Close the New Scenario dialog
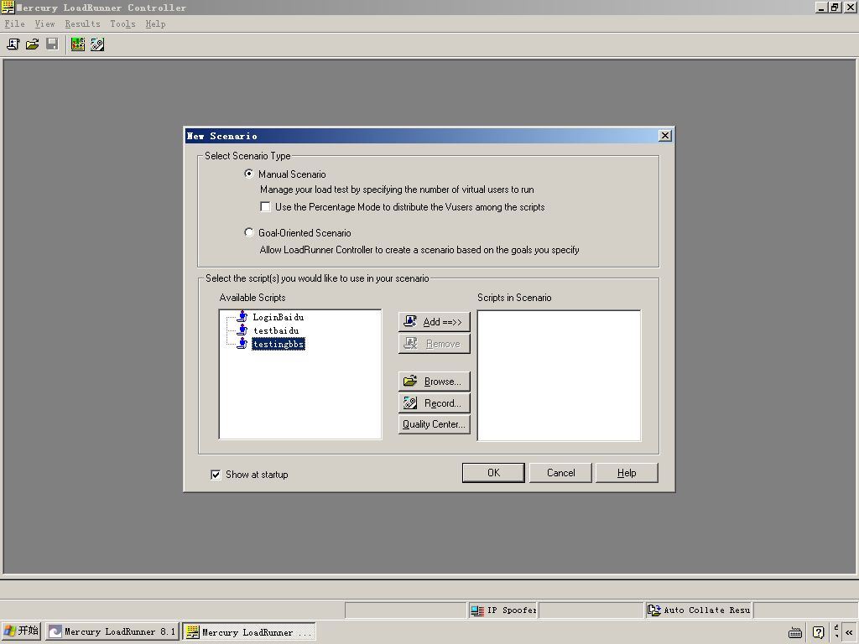The width and height of the screenshot is (859, 644). (x=664, y=135)
